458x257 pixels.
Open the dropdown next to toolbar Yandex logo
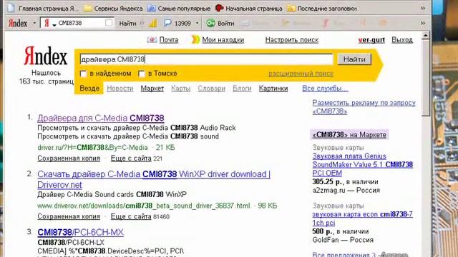34,23
